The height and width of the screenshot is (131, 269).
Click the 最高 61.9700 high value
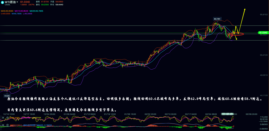(44, 2)
